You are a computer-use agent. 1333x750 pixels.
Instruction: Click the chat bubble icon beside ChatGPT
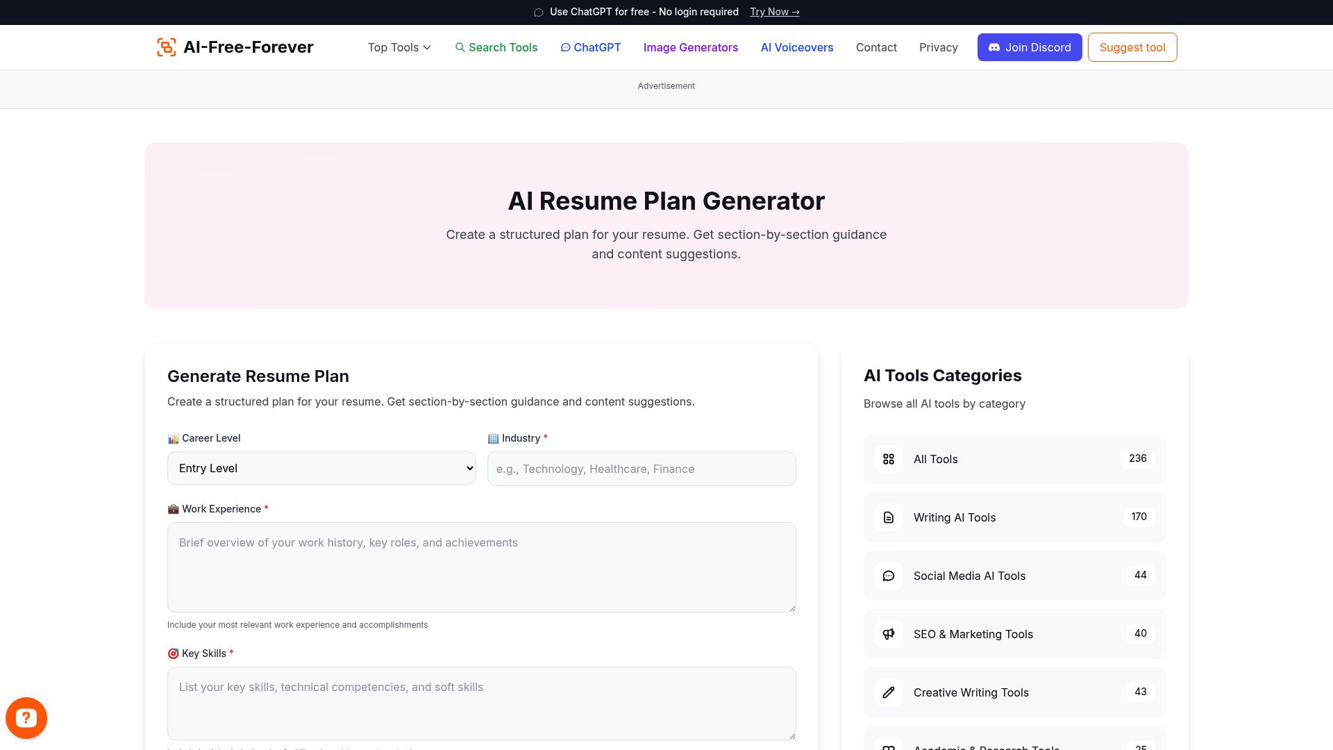tap(566, 47)
